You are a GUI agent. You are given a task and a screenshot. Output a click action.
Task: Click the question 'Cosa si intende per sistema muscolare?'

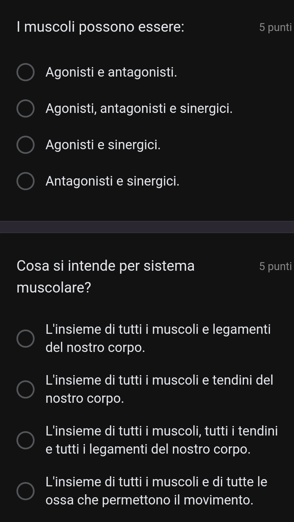click(105, 277)
